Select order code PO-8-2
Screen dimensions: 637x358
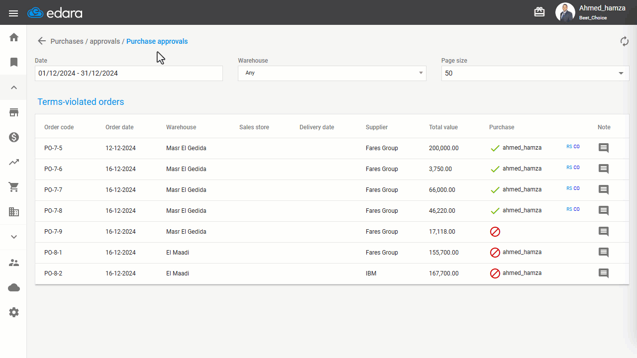pyautogui.click(x=53, y=273)
